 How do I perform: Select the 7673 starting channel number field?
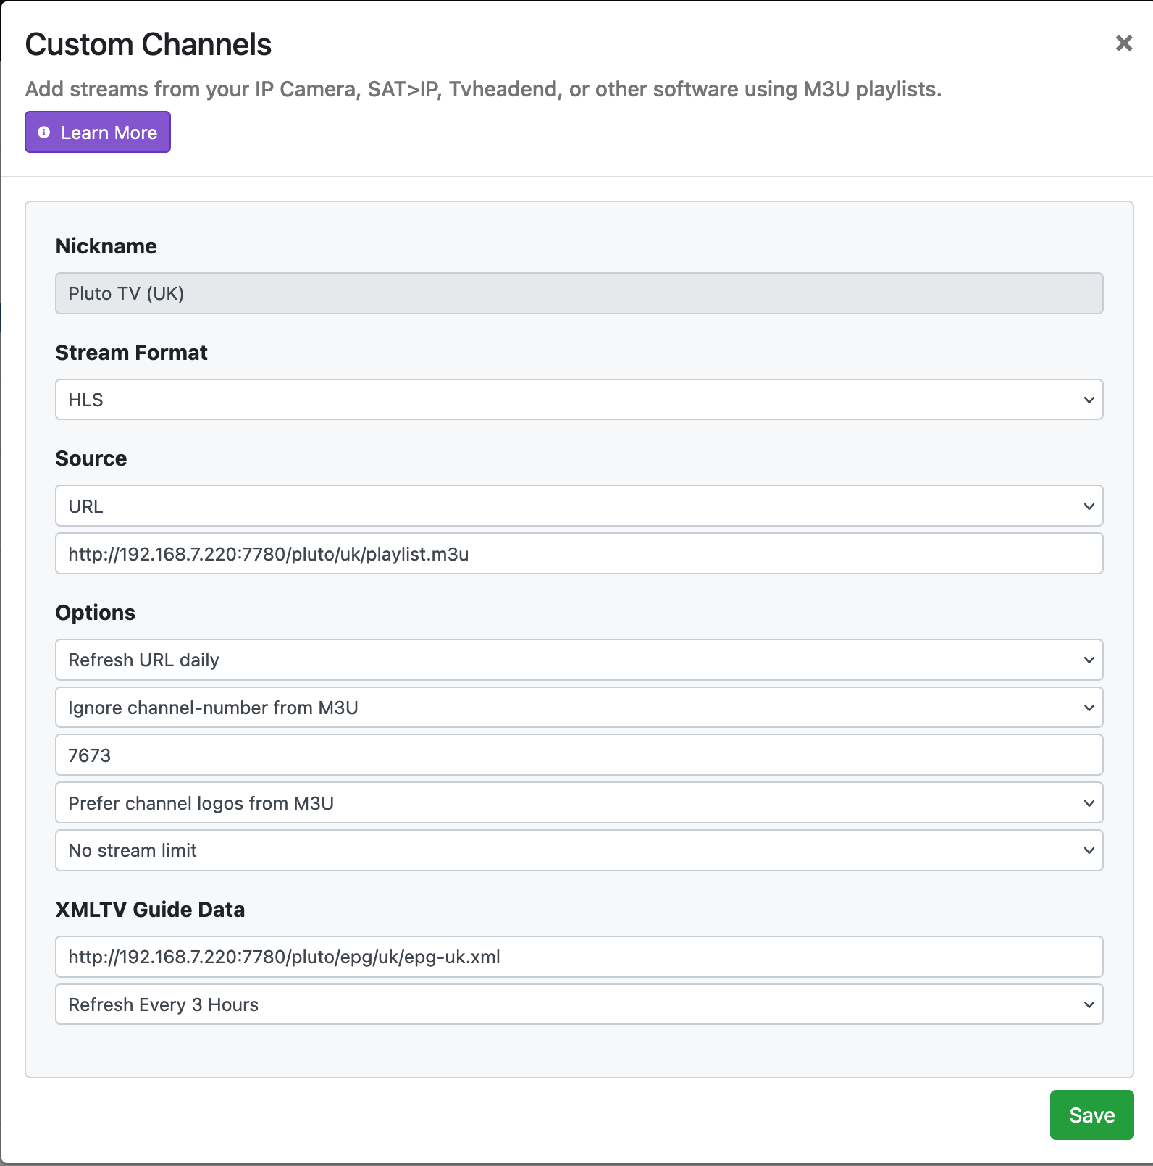click(x=578, y=755)
